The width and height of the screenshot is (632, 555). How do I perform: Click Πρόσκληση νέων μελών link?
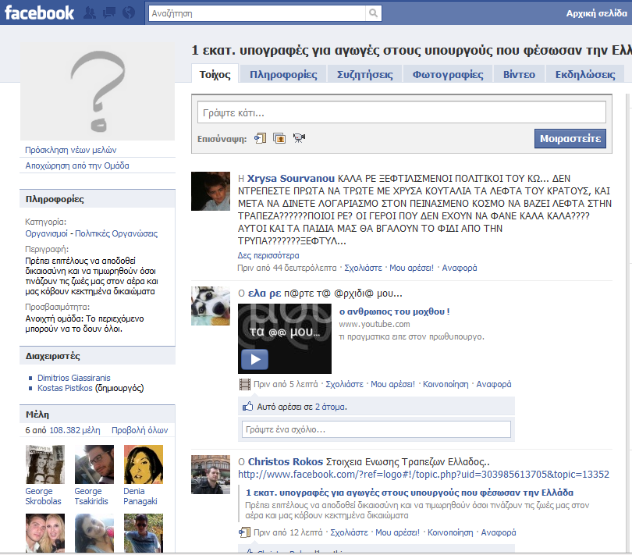tap(70, 150)
